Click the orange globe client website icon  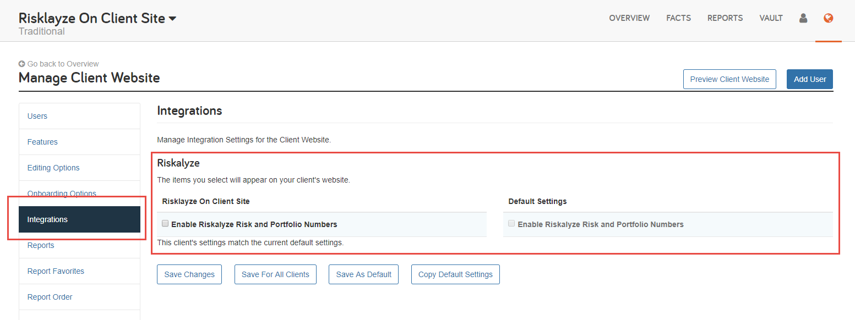coord(828,18)
